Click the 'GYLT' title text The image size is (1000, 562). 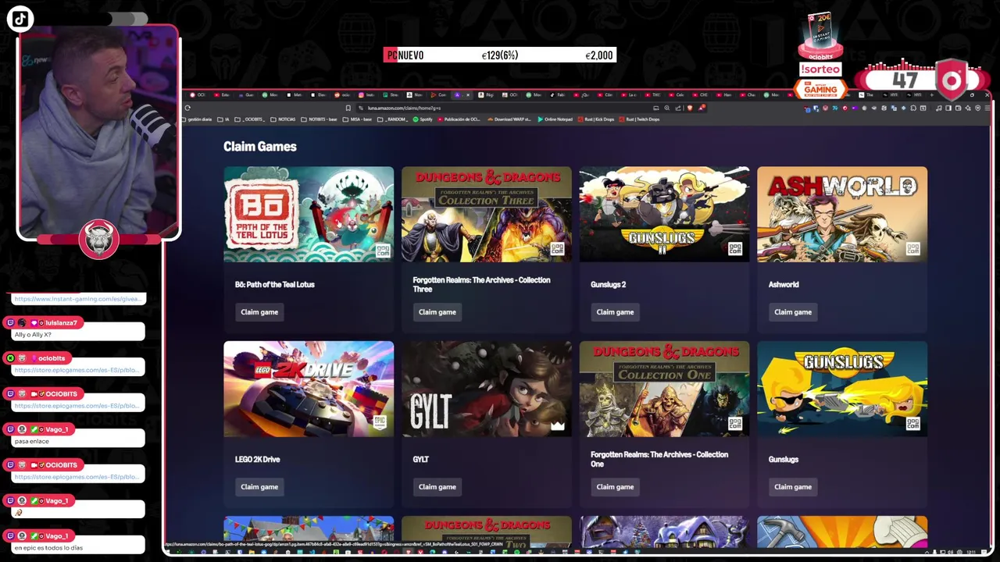pyautogui.click(x=421, y=460)
